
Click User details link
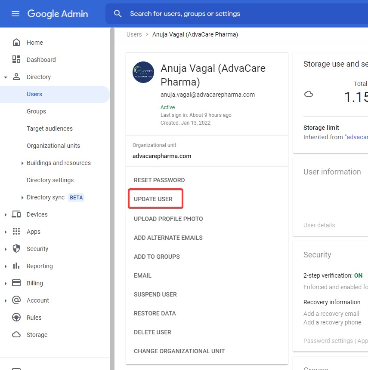[x=319, y=225]
